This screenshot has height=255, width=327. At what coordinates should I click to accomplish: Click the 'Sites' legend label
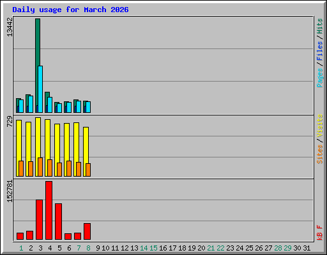319,154
